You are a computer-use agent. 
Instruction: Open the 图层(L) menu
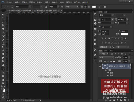32,2
